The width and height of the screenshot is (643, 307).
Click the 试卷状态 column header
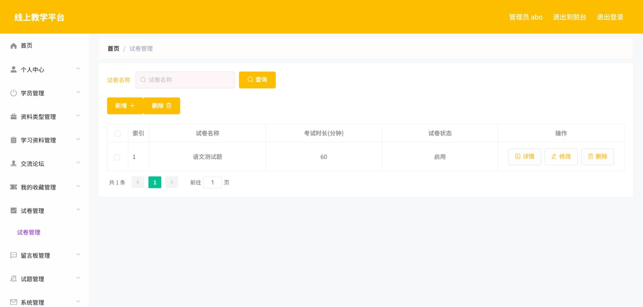coord(440,133)
